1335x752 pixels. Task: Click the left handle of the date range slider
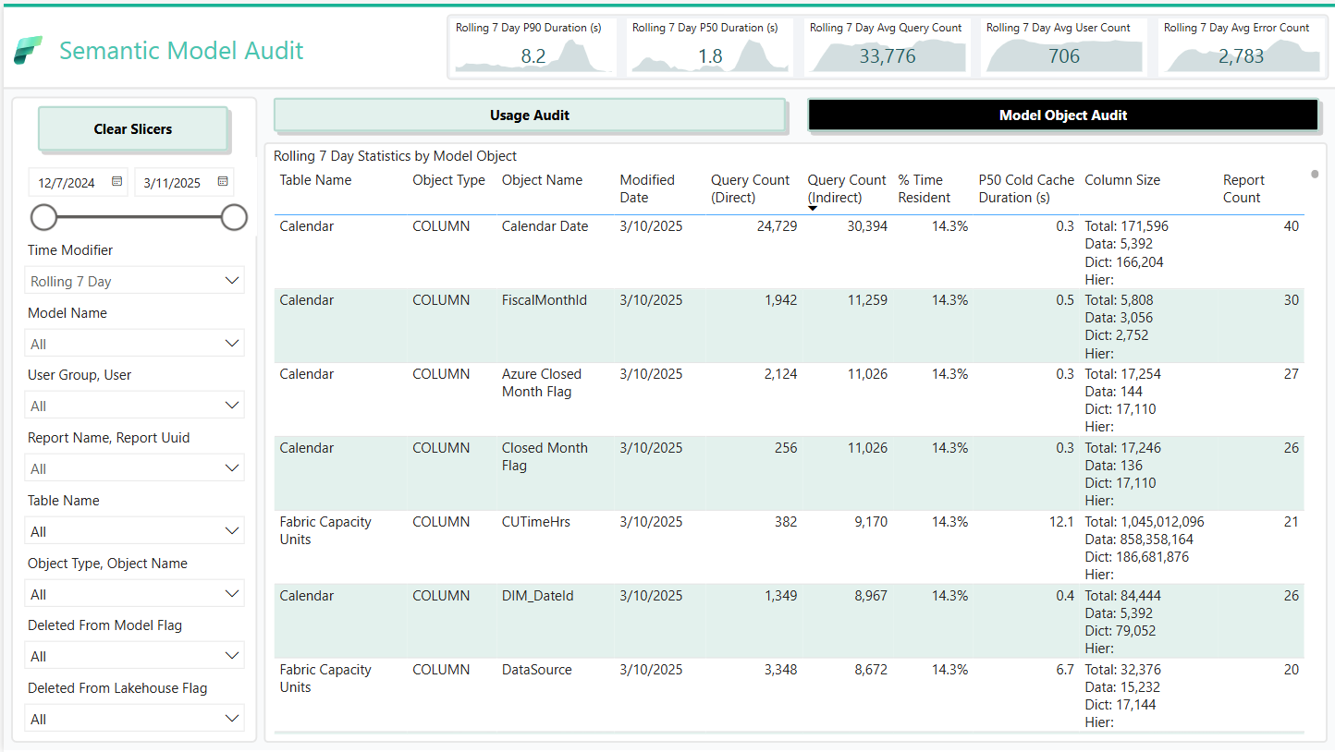tap(43, 217)
